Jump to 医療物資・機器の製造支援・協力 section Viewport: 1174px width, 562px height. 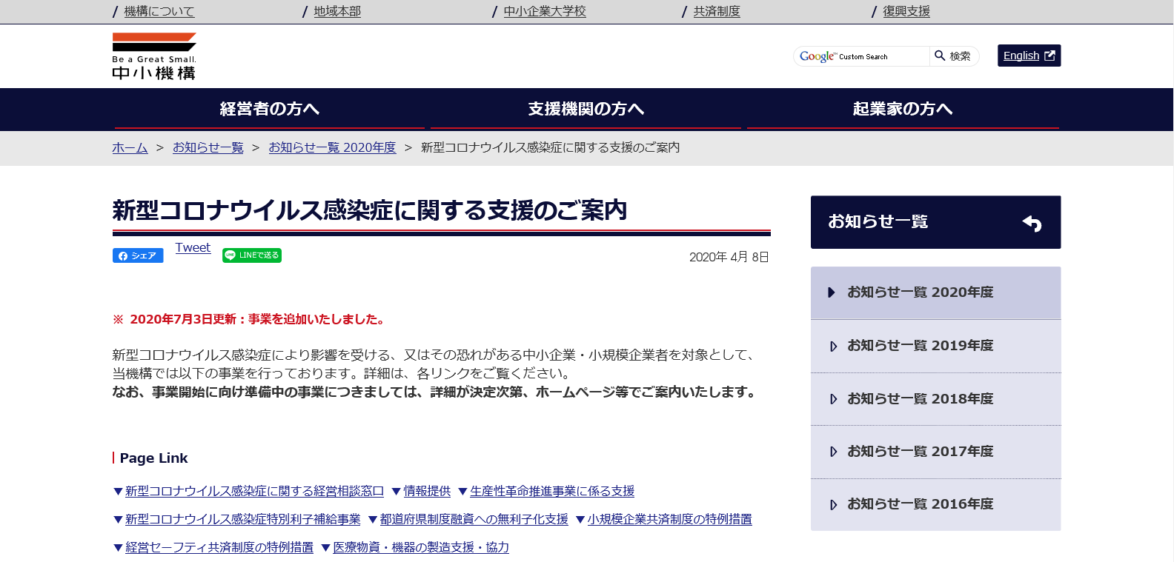click(421, 547)
